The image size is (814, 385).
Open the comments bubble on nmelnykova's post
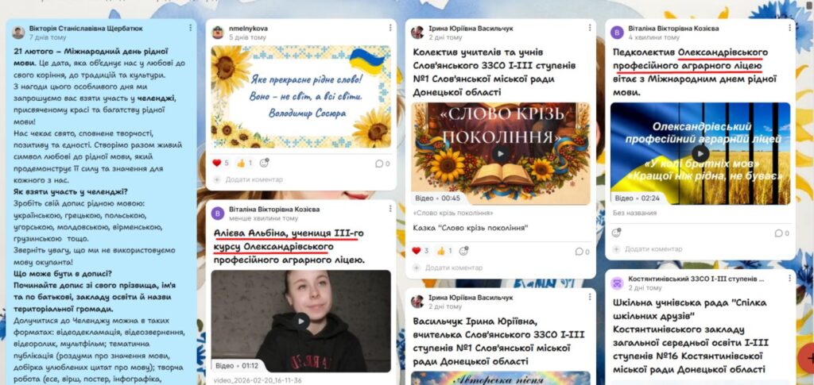(x=379, y=164)
